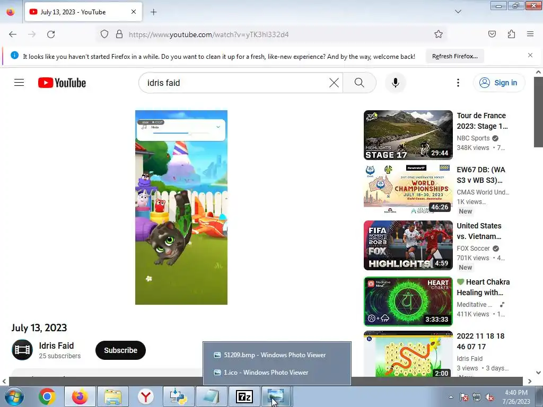Open FOX Soccer channel link
The width and height of the screenshot is (543, 407).
click(x=473, y=248)
